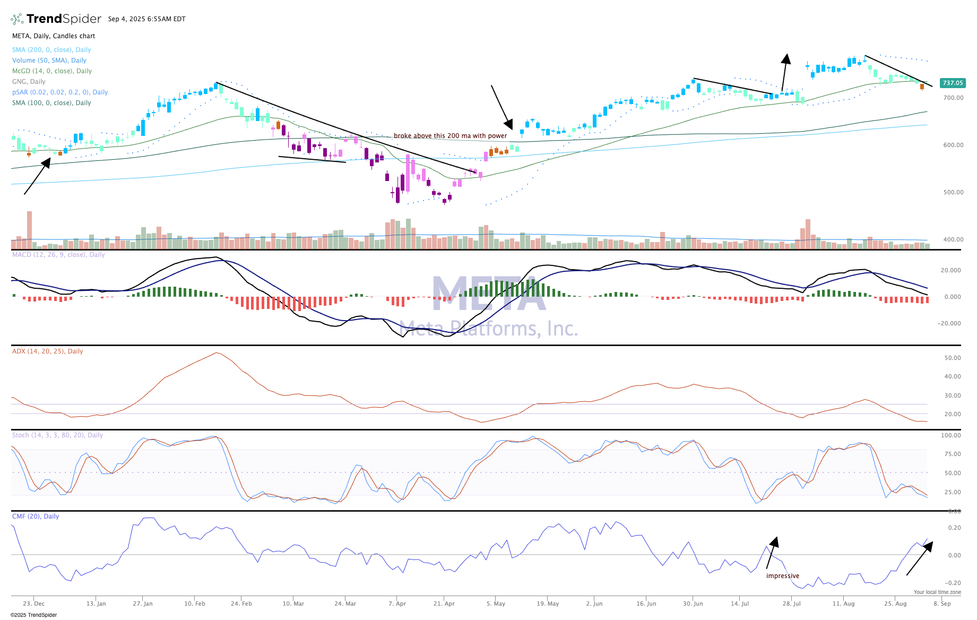Toggle the GNG, Daily indicator label
Viewport: 977px width, 620px height.
click(29, 82)
